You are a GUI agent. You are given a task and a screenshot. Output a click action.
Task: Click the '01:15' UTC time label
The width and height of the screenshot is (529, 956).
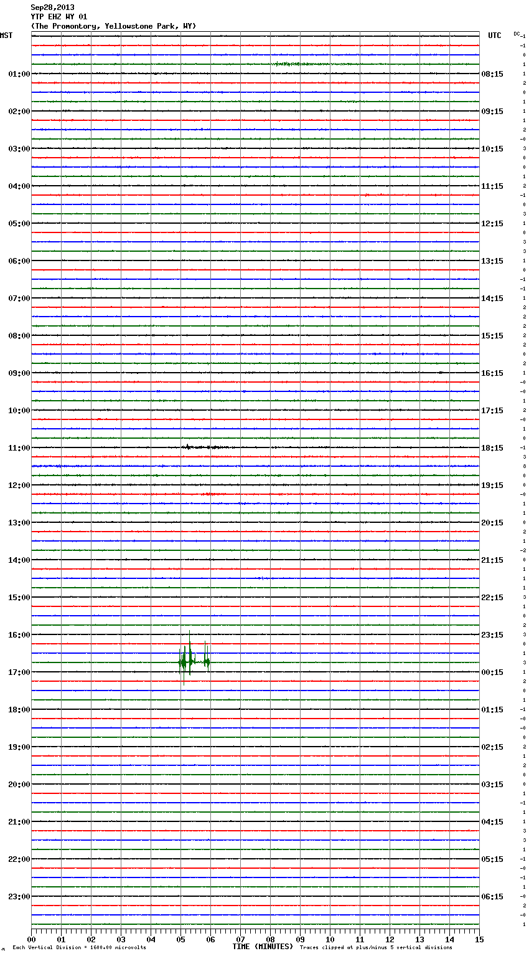(492, 710)
